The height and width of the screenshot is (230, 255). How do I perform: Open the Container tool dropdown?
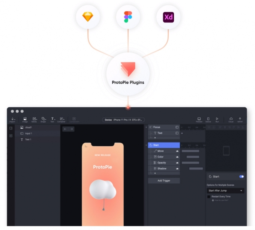point(61,120)
